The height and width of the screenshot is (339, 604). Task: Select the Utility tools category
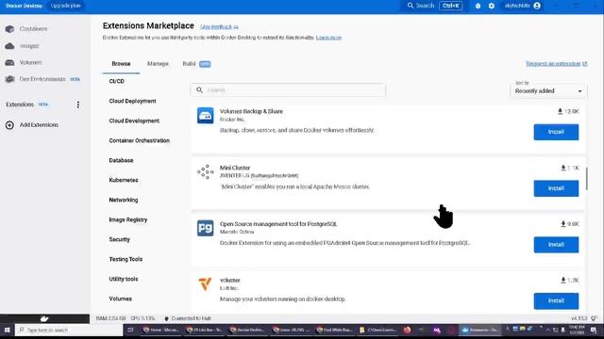pyautogui.click(x=124, y=279)
